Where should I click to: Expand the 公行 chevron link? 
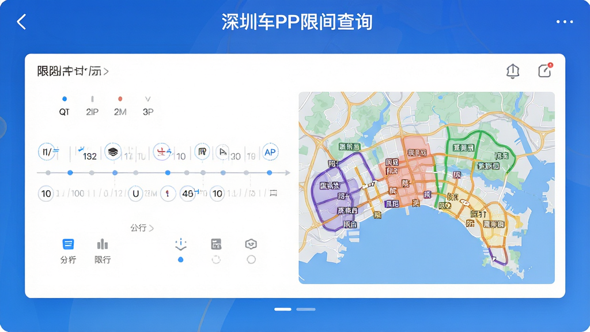(142, 228)
